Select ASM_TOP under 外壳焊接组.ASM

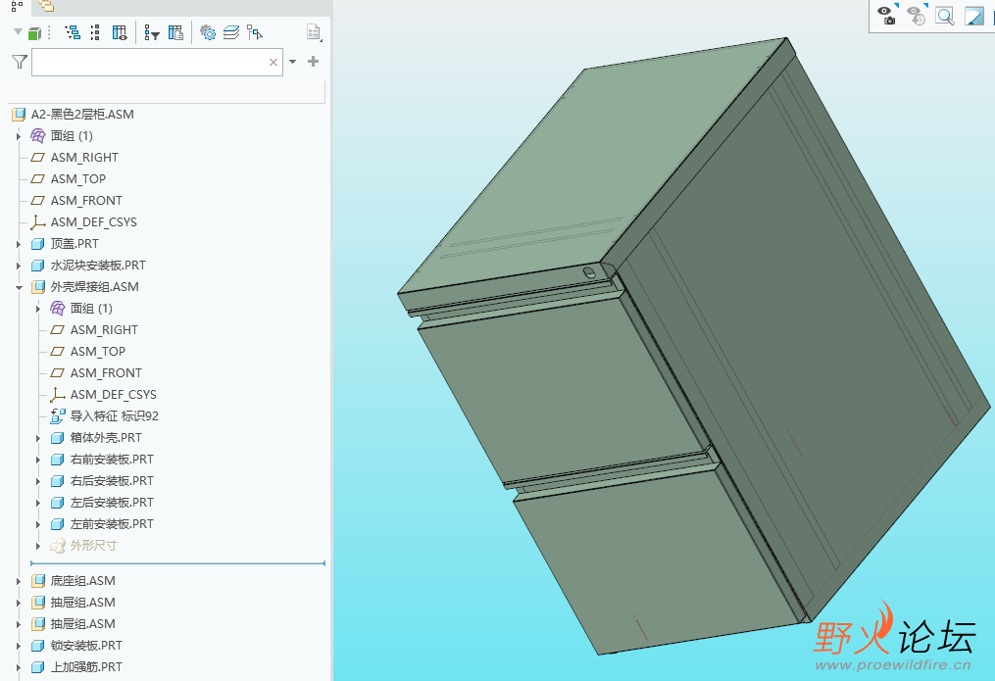point(98,352)
